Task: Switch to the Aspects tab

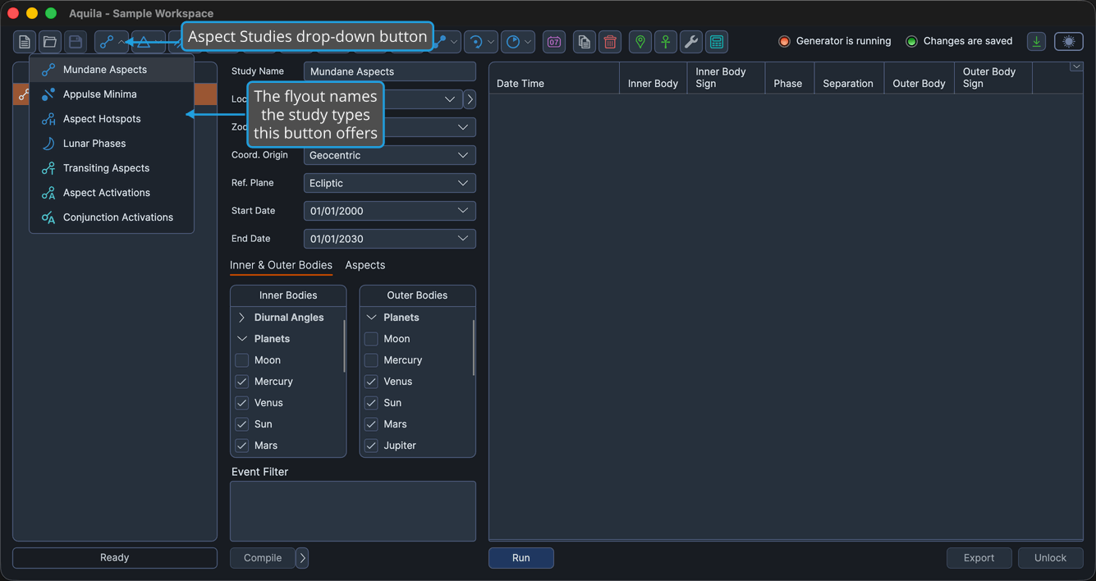Action: [x=365, y=265]
